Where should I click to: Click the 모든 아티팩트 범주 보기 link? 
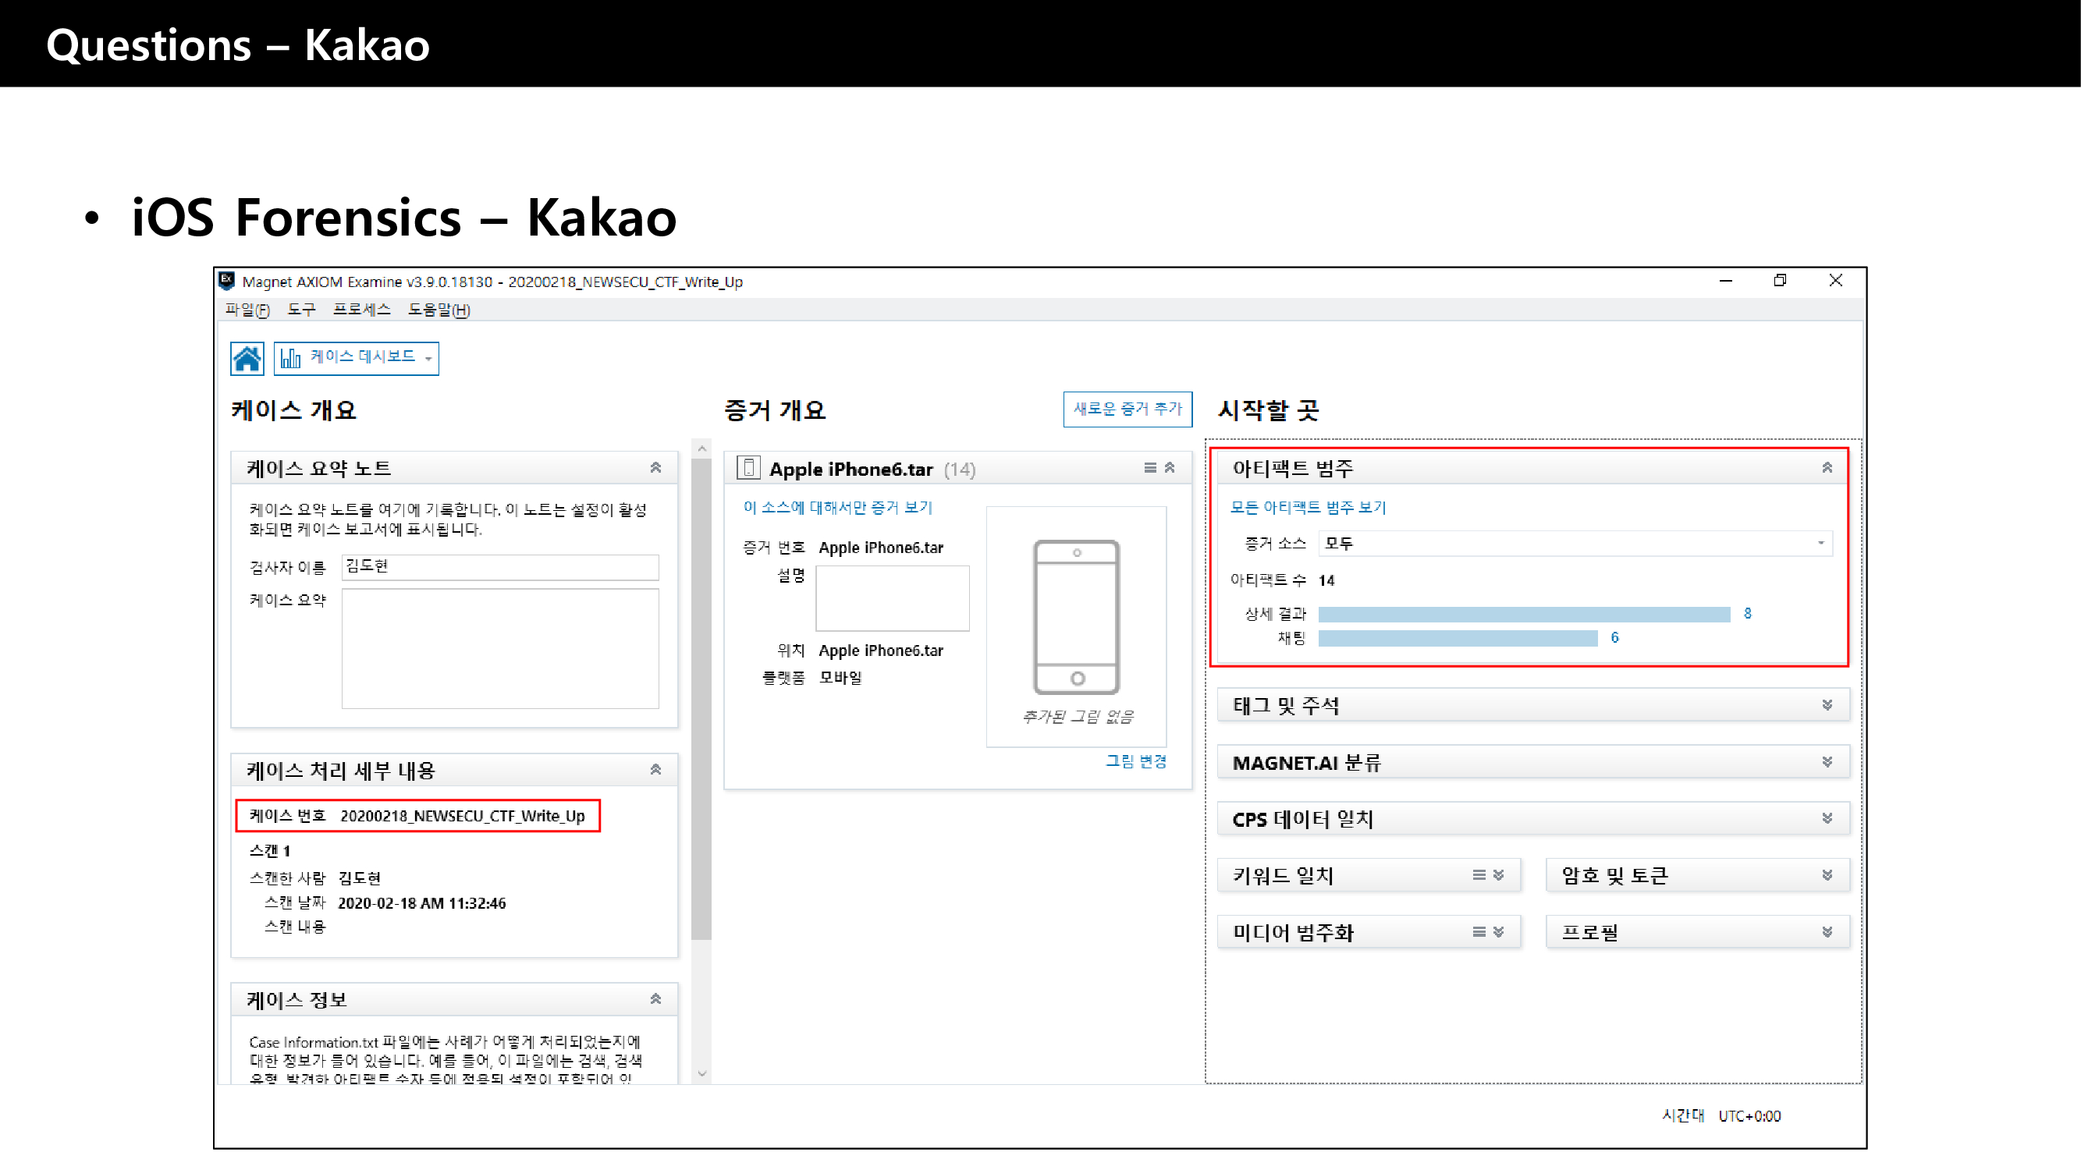tap(1307, 508)
